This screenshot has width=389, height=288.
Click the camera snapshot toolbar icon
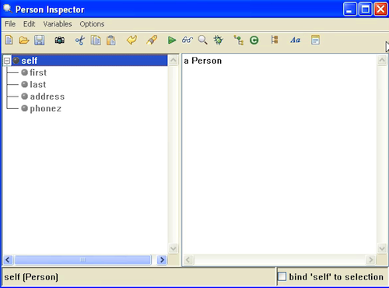60,40
